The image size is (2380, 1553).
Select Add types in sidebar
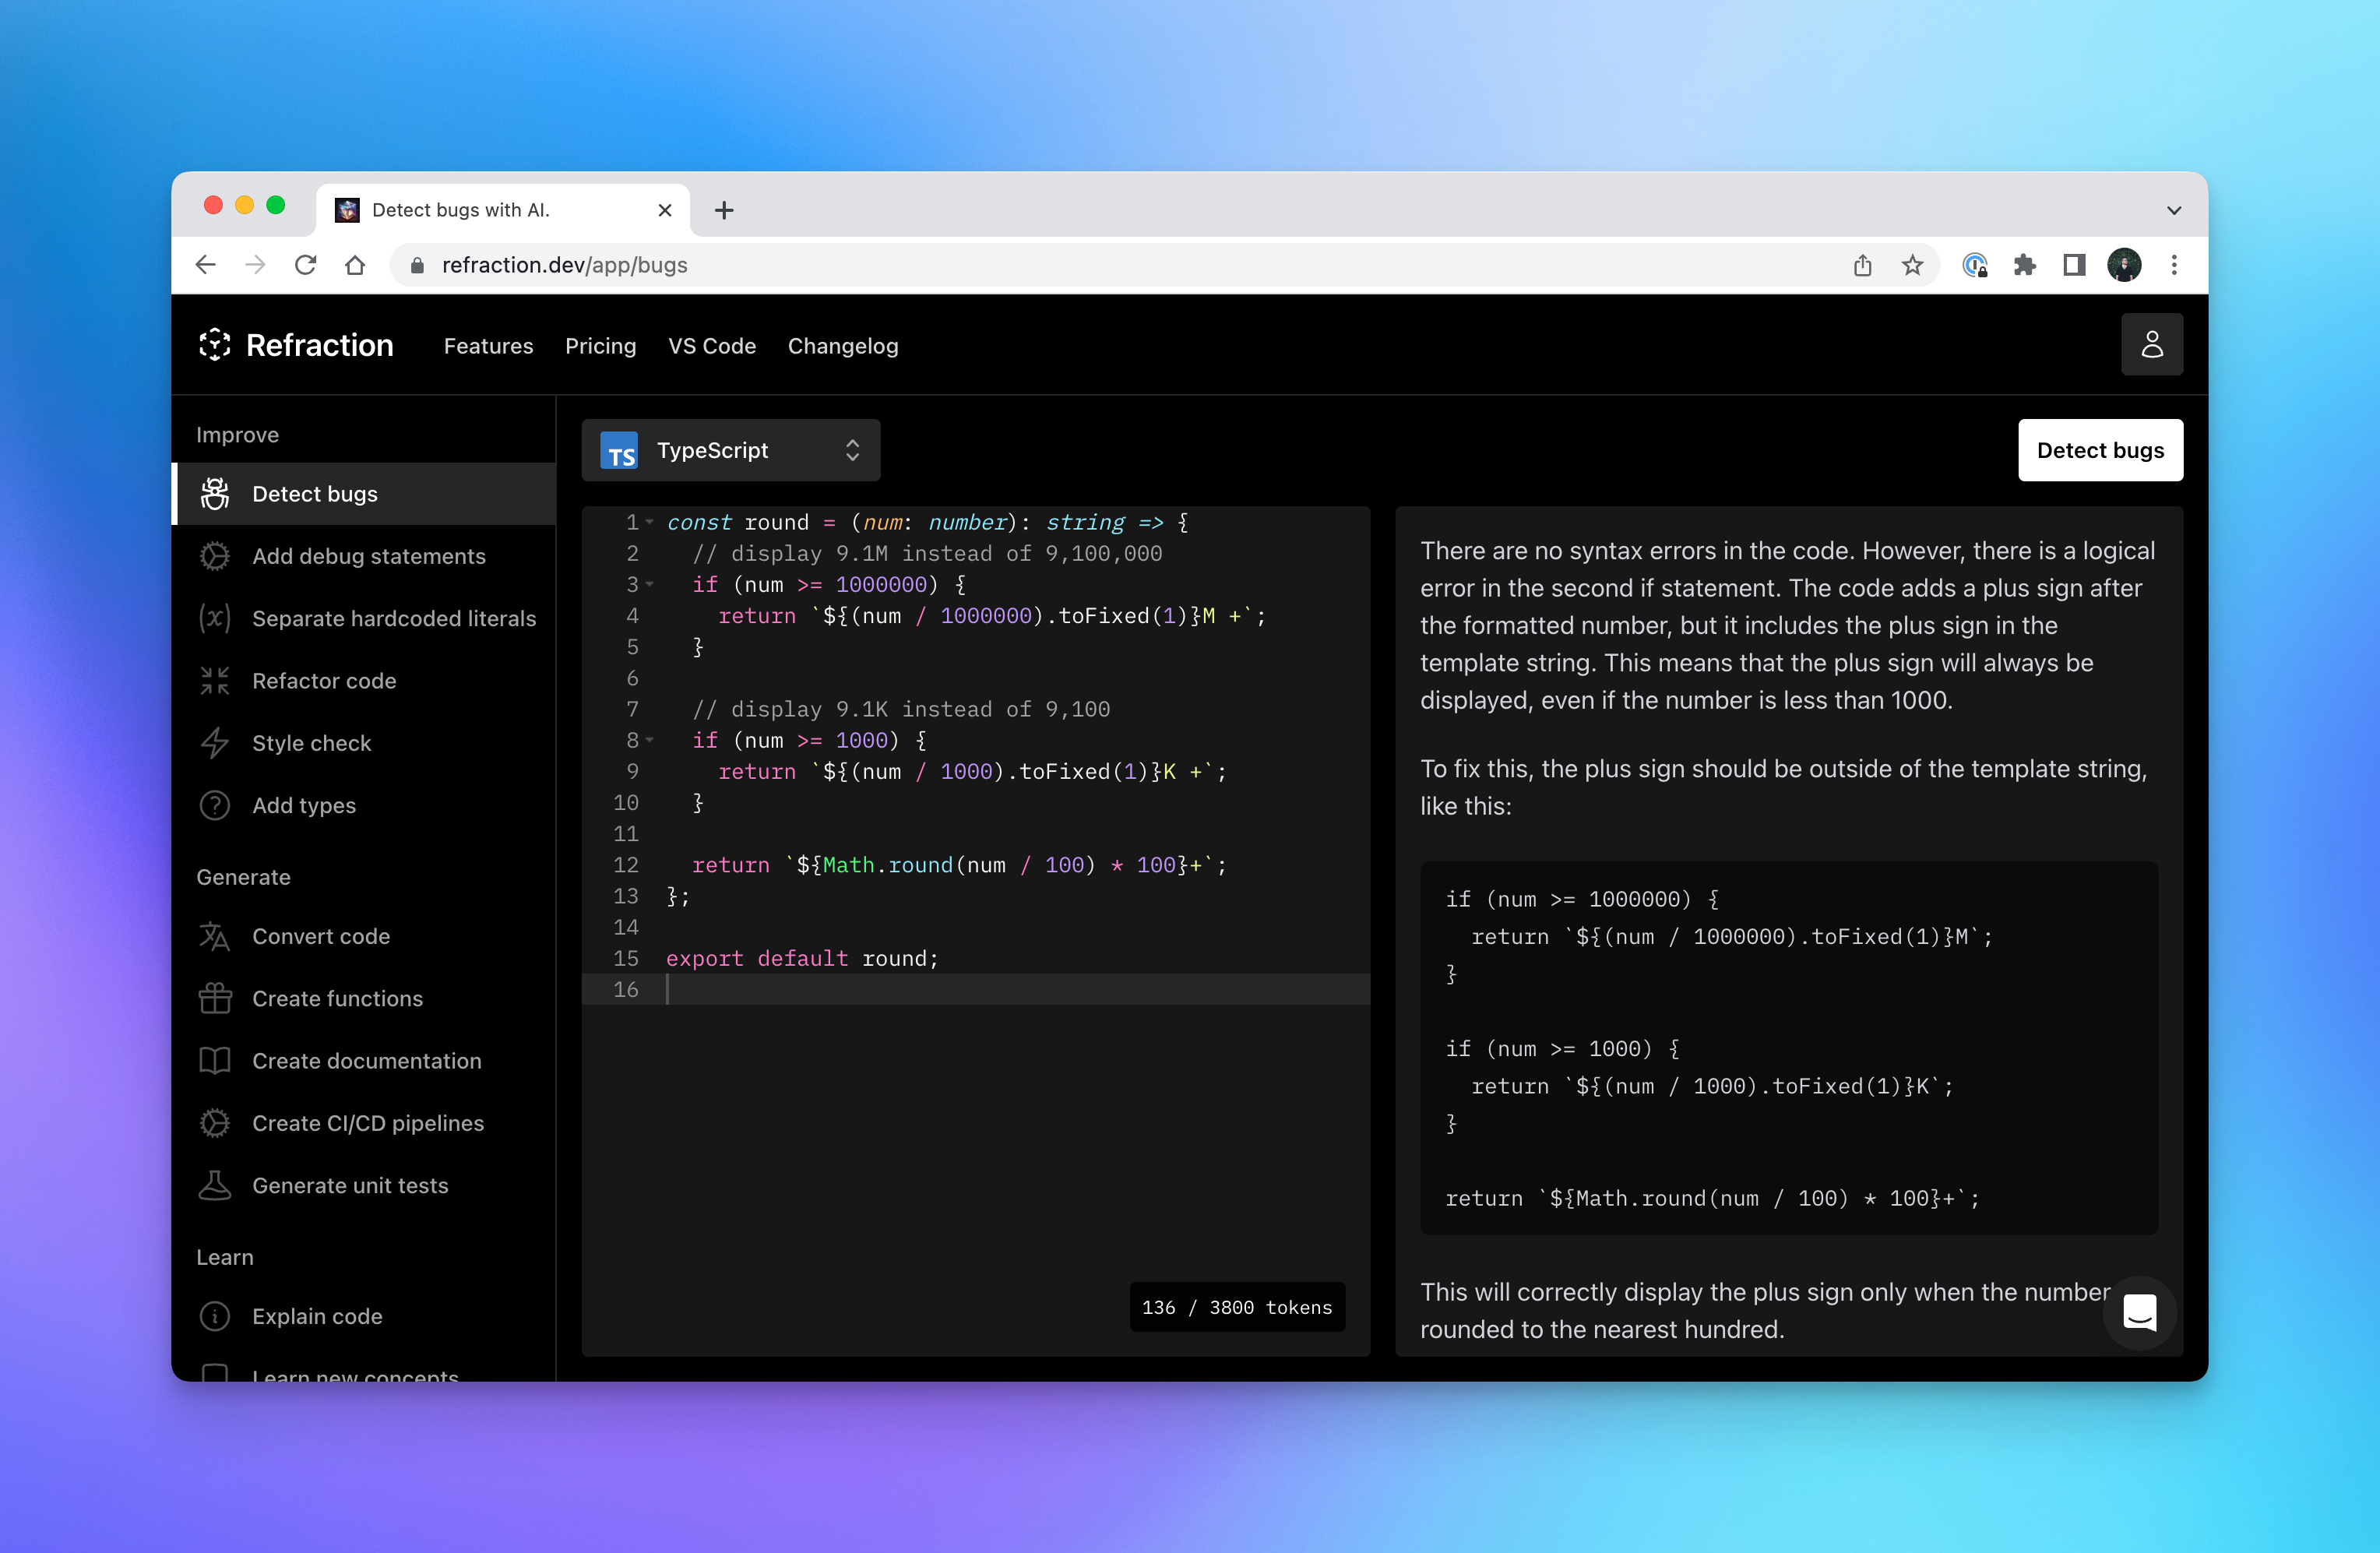coord(364,805)
